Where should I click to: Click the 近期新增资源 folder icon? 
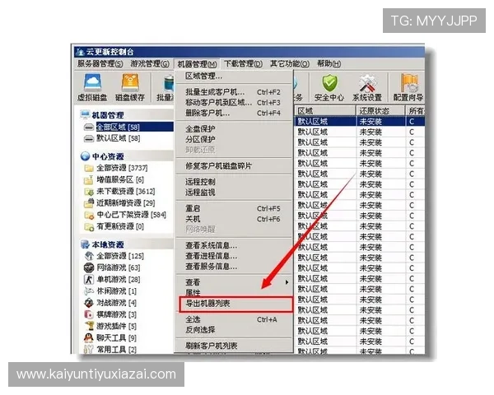click(89, 203)
